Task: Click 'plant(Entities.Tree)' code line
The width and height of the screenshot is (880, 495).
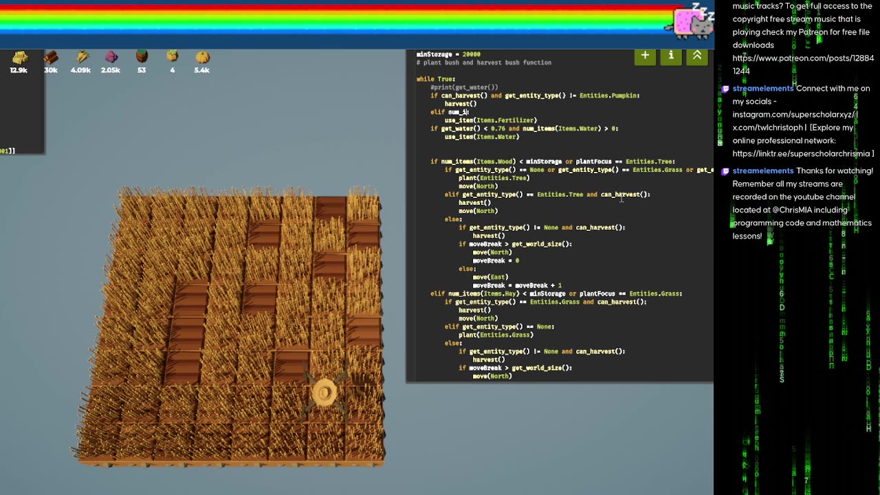Action: 494,178
